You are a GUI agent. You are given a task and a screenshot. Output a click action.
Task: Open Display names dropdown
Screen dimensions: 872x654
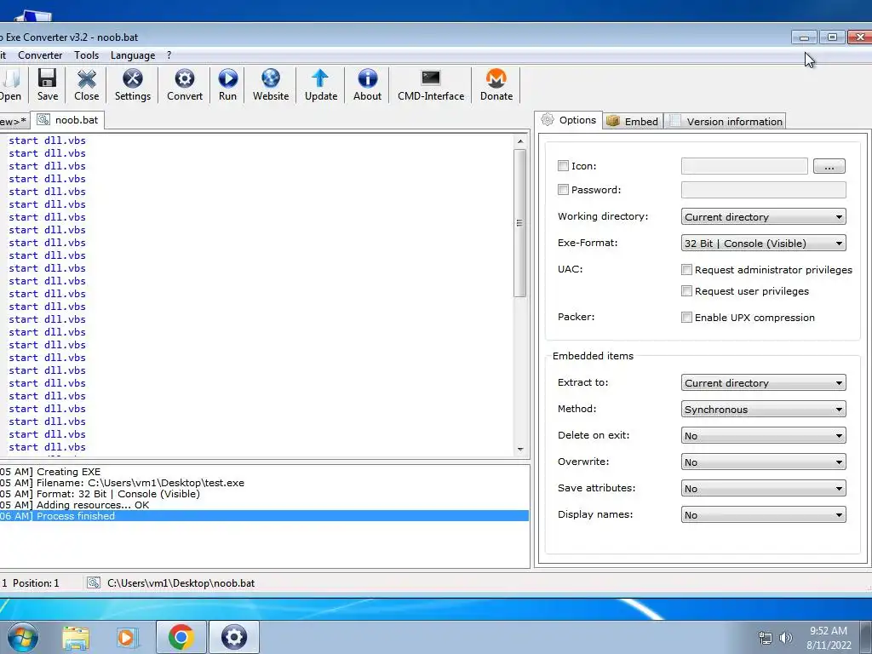pos(763,515)
